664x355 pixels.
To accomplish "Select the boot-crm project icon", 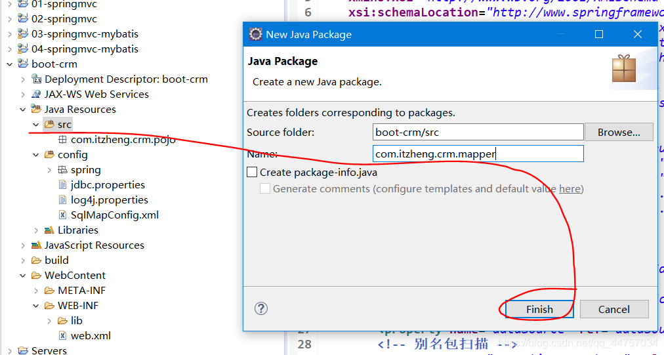I will (x=23, y=64).
